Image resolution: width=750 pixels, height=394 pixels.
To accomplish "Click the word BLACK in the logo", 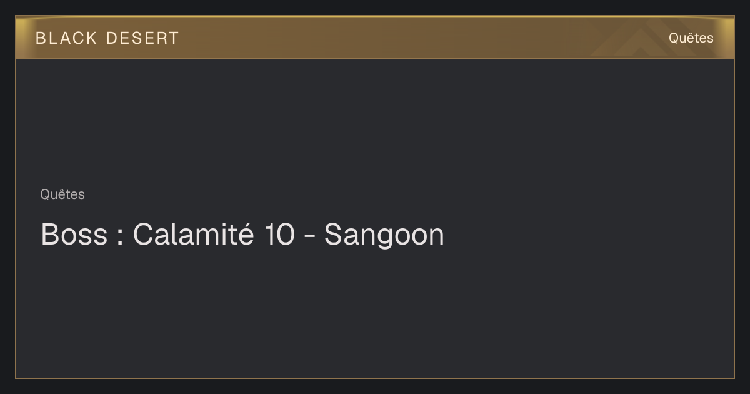I will [x=66, y=38].
